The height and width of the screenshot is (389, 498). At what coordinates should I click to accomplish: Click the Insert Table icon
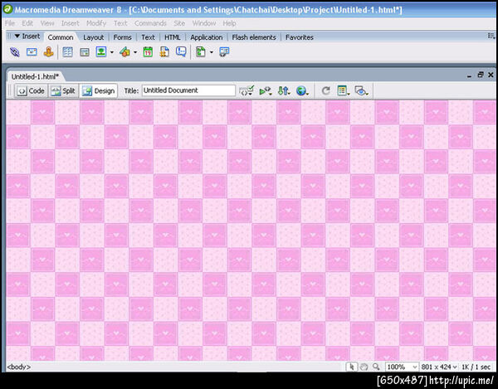point(67,51)
